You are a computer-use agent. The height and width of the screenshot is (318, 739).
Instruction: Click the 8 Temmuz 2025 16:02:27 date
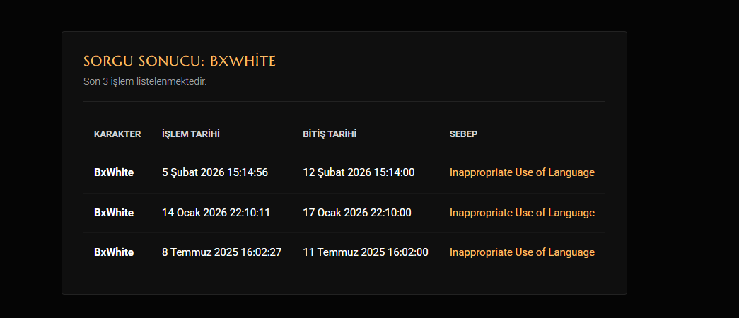tap(222, 252)
